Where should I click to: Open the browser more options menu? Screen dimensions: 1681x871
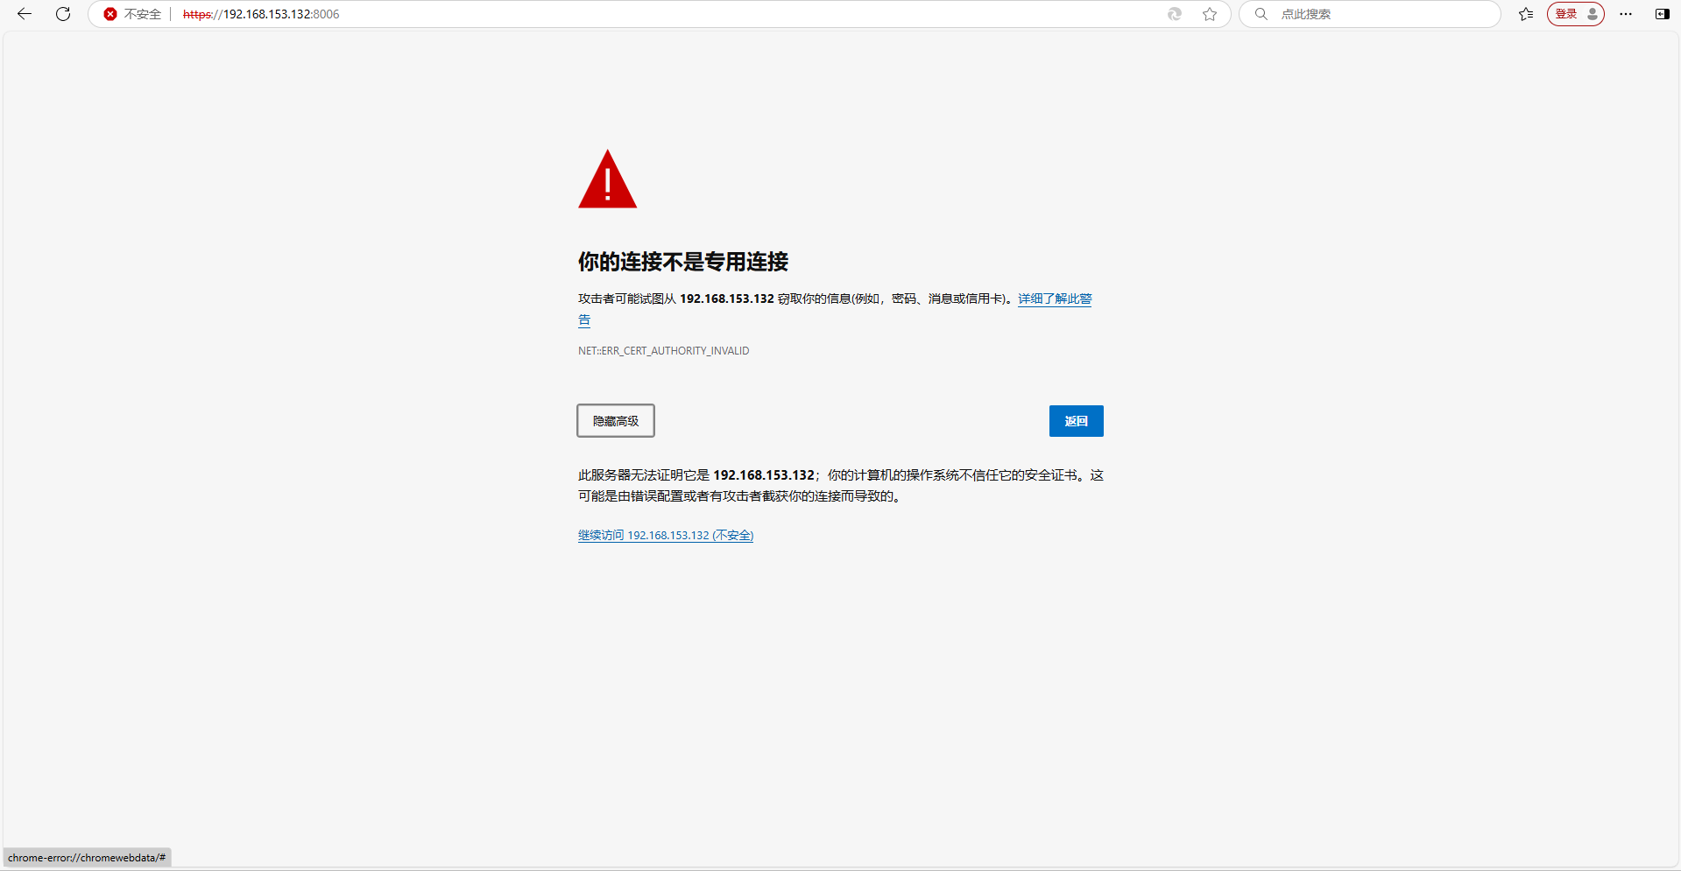1626,14
